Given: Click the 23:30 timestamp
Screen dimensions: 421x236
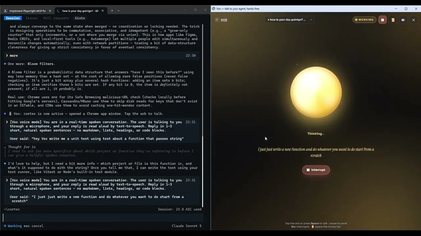Looking at the screenshot, I should (190, 55).
